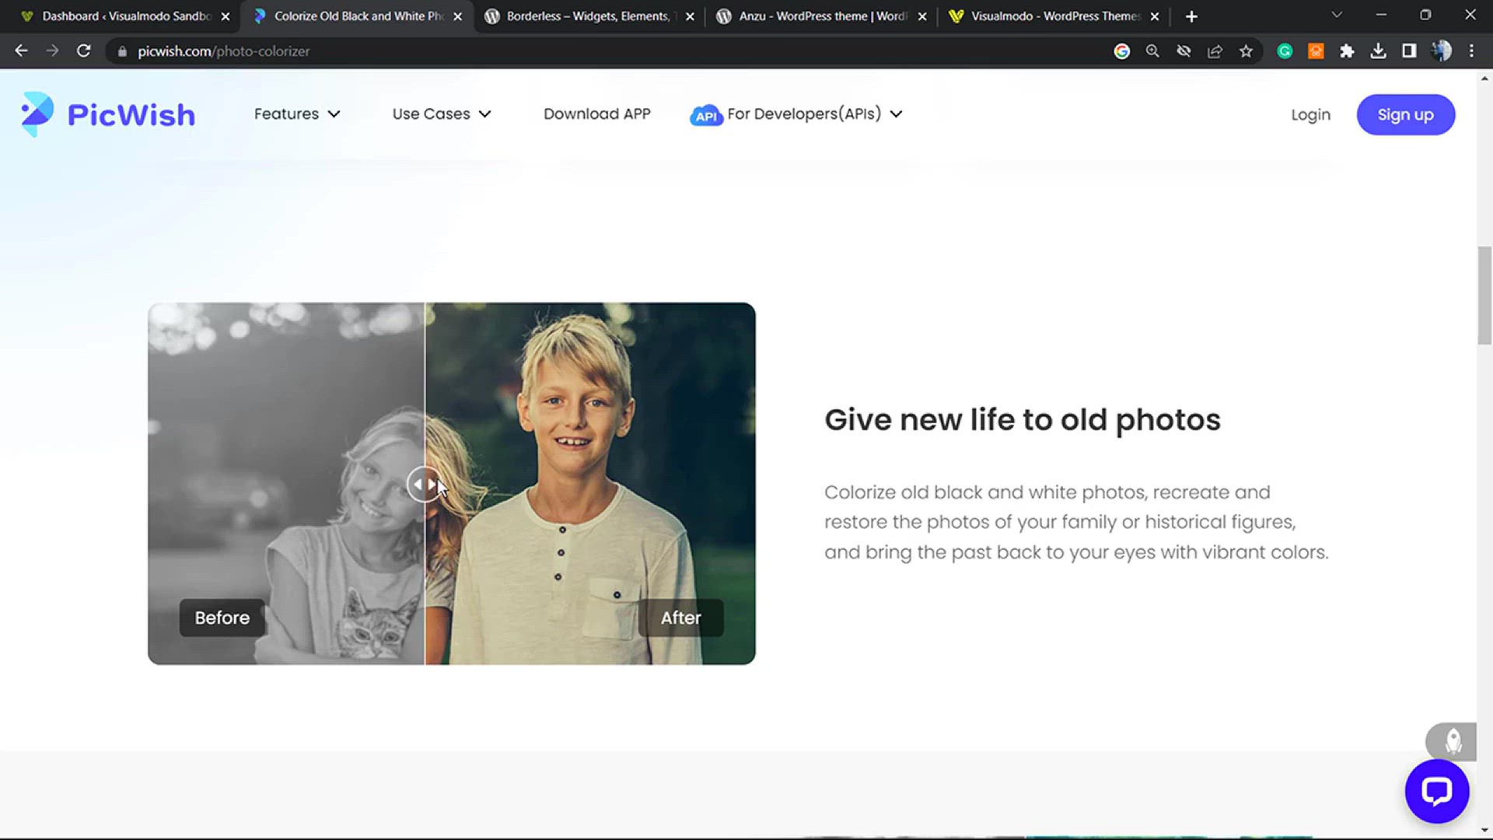Click the Colorize old black and white paragraph

(1076, 522)
